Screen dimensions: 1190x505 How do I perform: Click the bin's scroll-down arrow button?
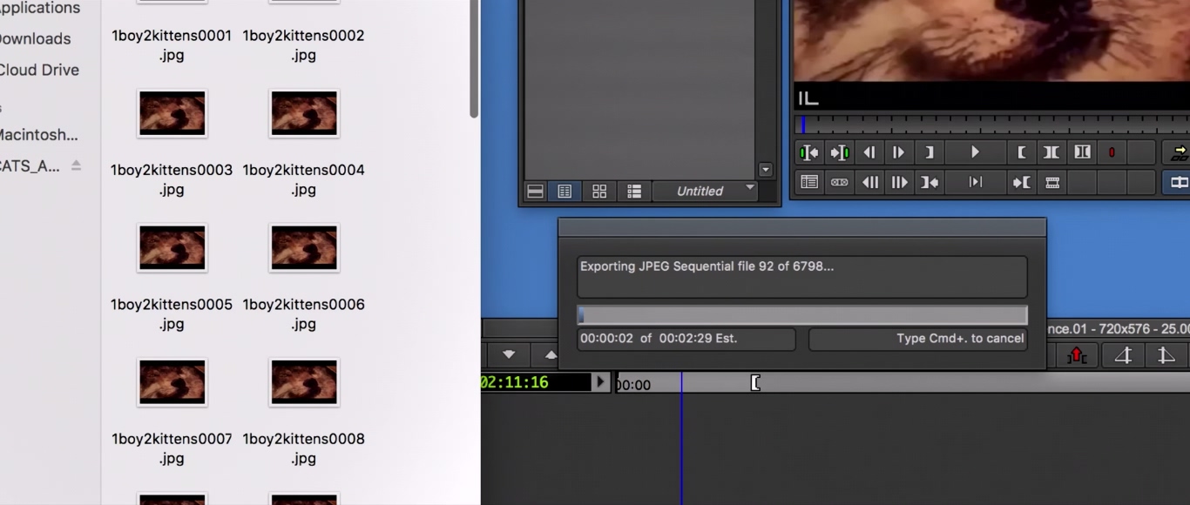click(766, 170)
